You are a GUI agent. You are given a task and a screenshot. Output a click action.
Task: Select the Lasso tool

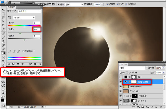coord(3,17)
